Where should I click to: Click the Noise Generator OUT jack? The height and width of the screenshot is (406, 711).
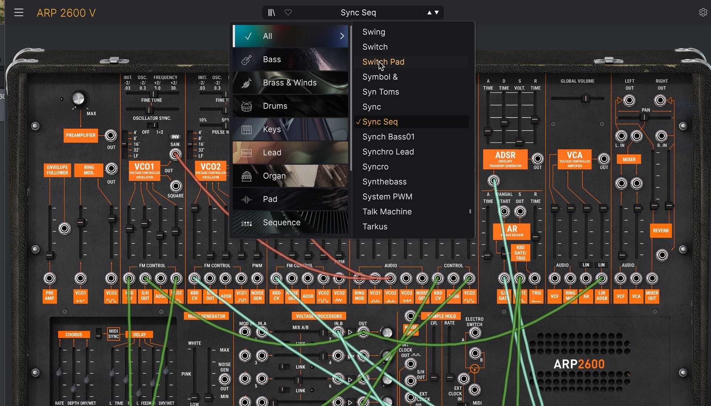click(224, 379)
